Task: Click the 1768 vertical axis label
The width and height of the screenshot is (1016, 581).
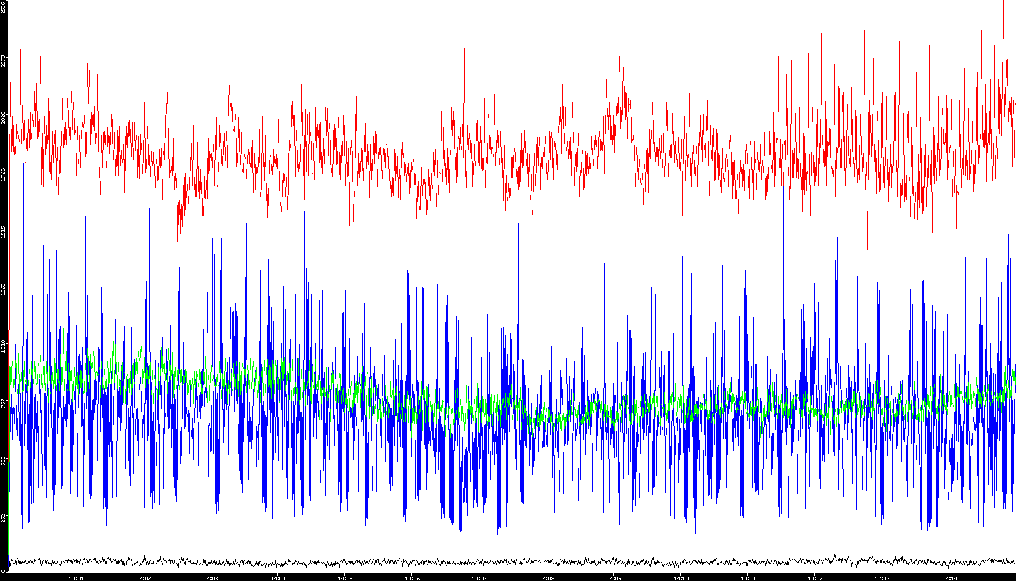Action: point(3,174)
